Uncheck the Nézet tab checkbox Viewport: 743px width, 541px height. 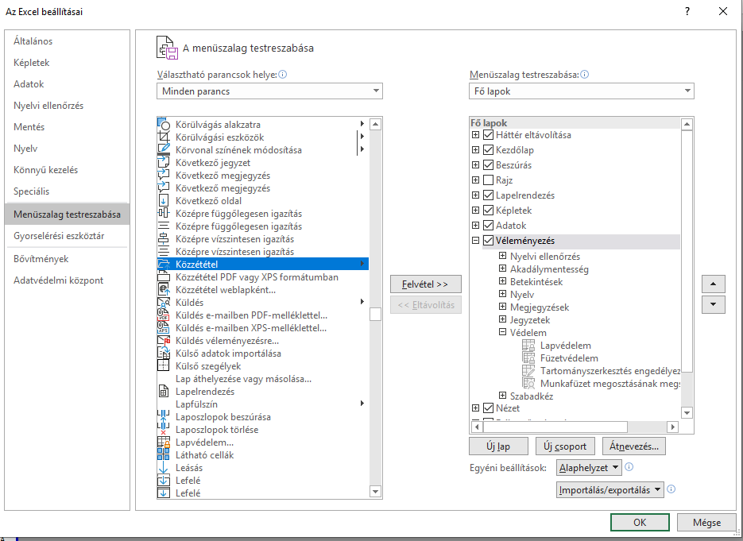(x=489, y=408)
